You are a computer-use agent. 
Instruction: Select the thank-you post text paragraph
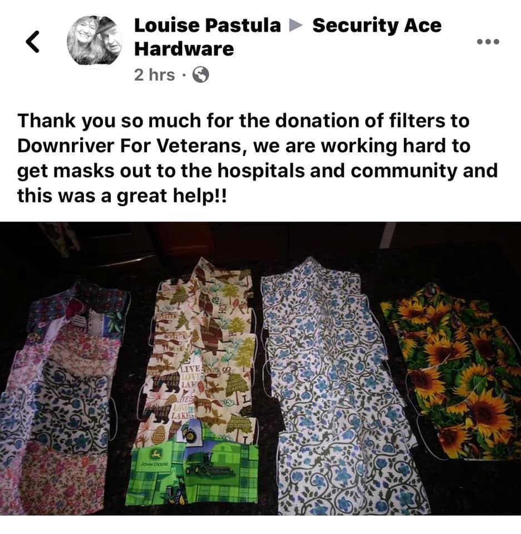[x=257, y=158]
